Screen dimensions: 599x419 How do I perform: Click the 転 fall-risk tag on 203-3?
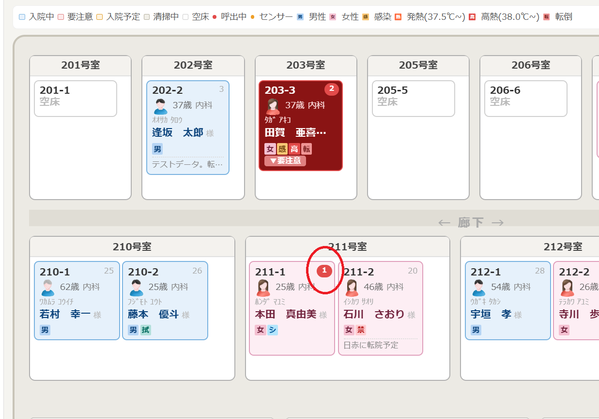(x=307, y=149)
